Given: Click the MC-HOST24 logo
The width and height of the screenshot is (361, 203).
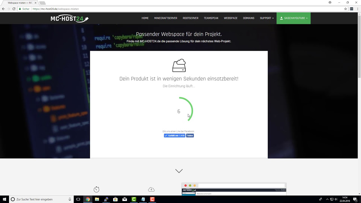Looking at the screenshot, I should (69, 18).
